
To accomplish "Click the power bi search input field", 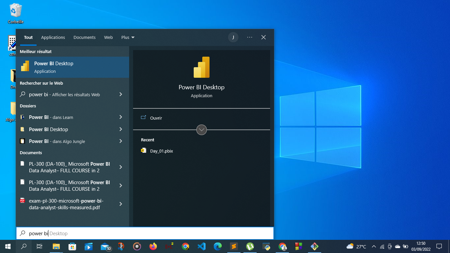I will pyautogui.click(x=145, y=233).
